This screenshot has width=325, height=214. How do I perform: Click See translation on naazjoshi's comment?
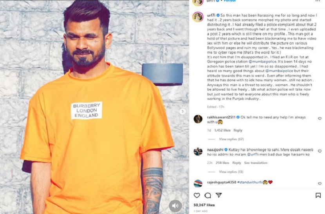256,163
